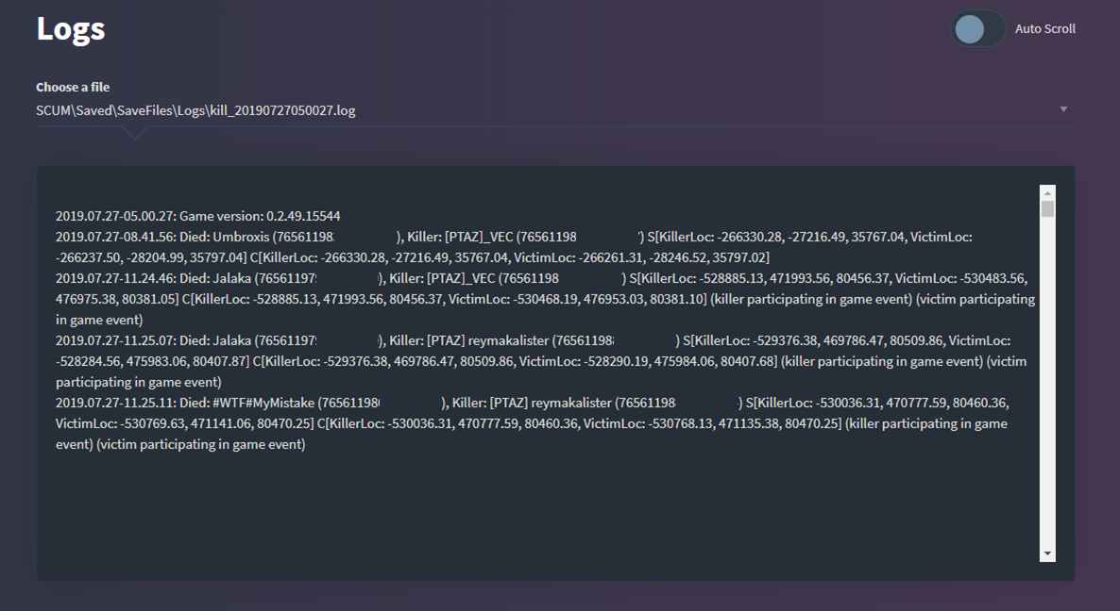This screenshot has width=1120, height=611.
Task: Click the Game version 0.2.49.15544 line
Action: 197,216
